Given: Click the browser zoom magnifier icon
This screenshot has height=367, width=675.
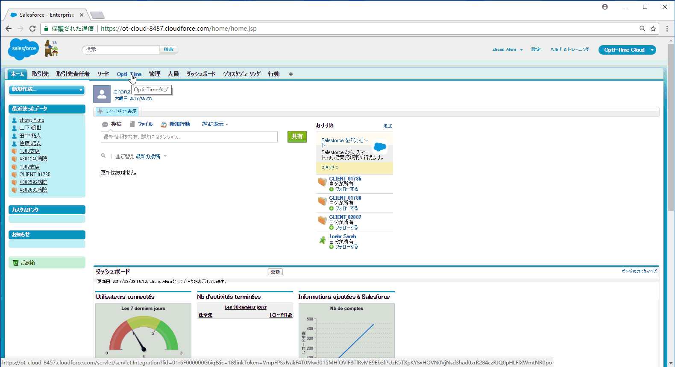Looking at the screenshot, I should (642, 29).
